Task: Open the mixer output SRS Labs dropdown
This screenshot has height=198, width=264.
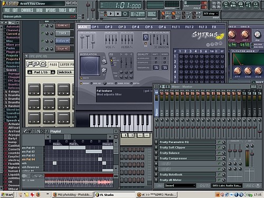Action: (227, 185)
